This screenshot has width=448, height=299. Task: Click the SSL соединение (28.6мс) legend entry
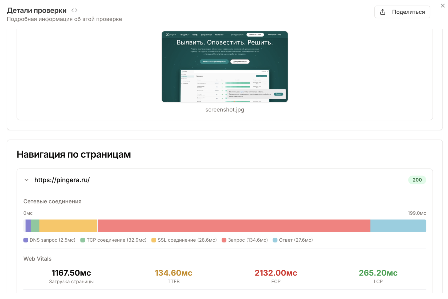[x=184, y=240]
